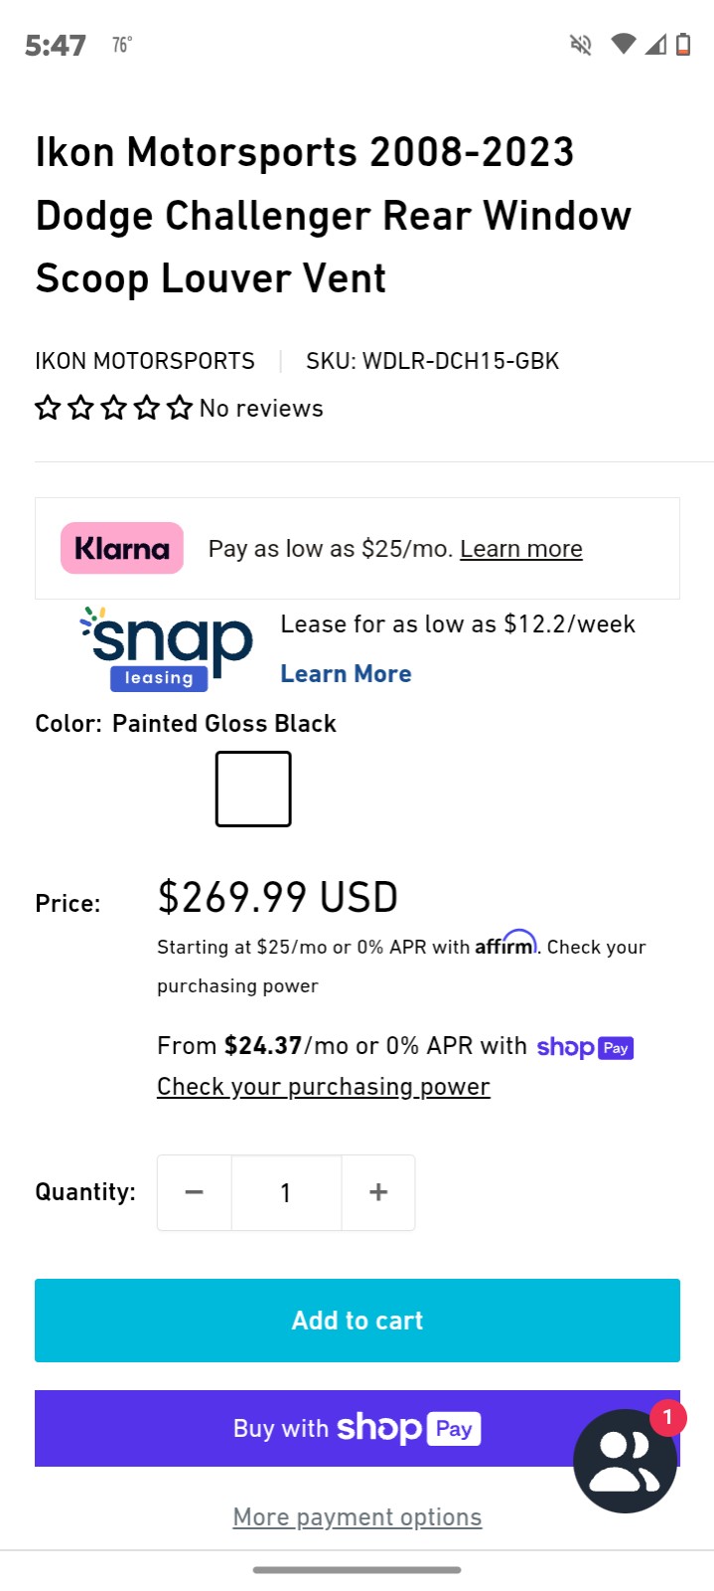Tap the Wi-Fi signal status icon

[624, 45]
